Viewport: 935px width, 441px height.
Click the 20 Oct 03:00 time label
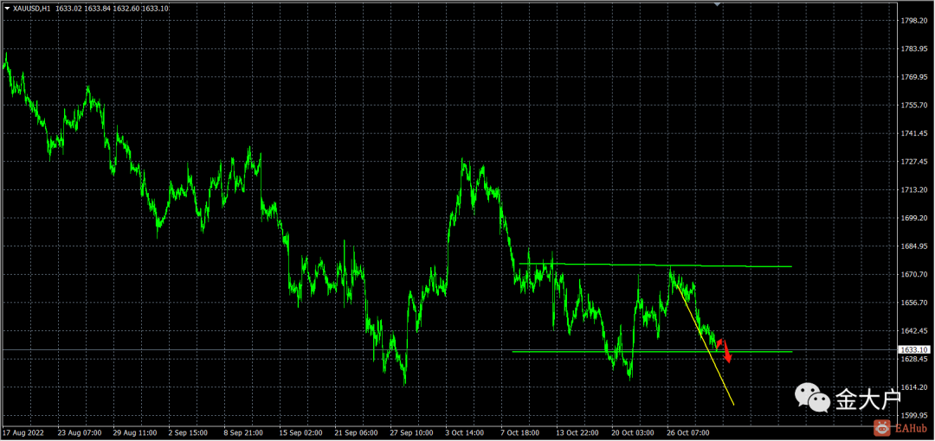coord(633,432)
